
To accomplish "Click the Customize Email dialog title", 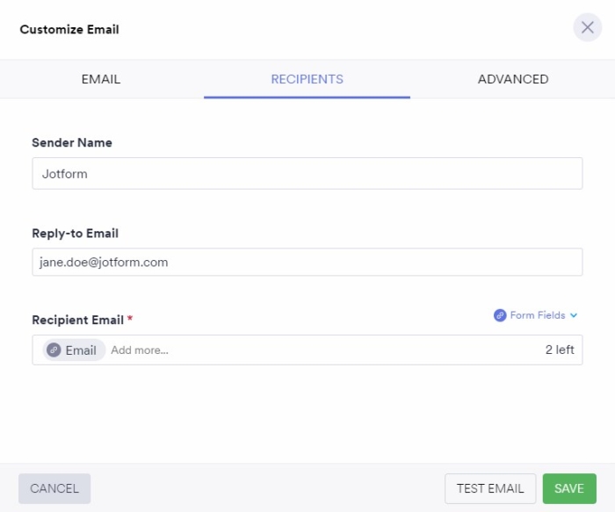I will coord(69,30).
